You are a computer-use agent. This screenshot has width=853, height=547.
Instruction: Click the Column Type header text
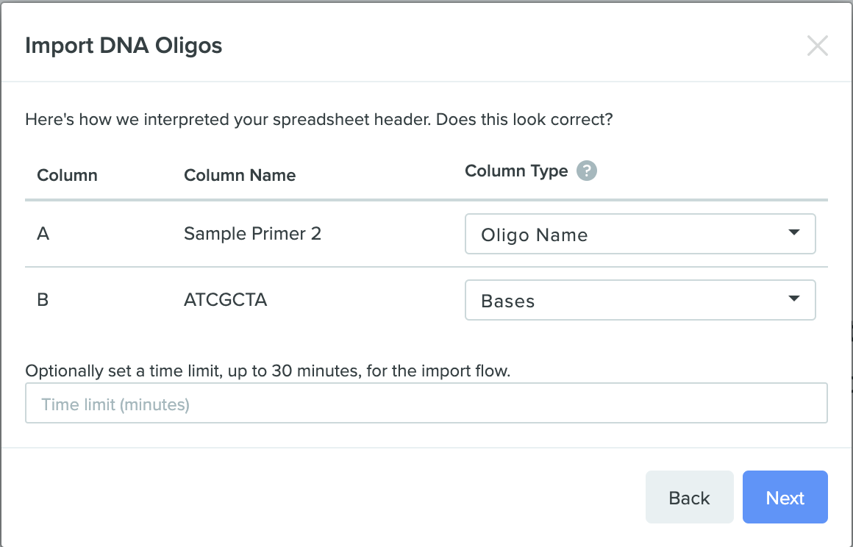516,171
